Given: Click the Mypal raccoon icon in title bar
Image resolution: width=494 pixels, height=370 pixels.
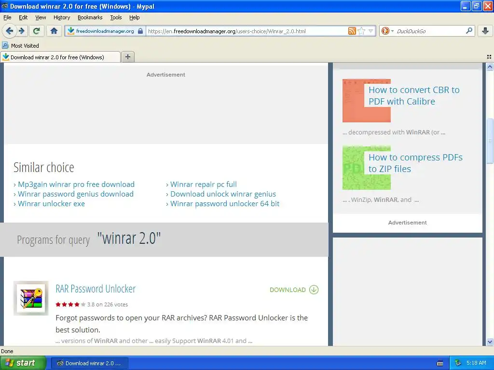Looking at the screenshot, I should [5, 6].
